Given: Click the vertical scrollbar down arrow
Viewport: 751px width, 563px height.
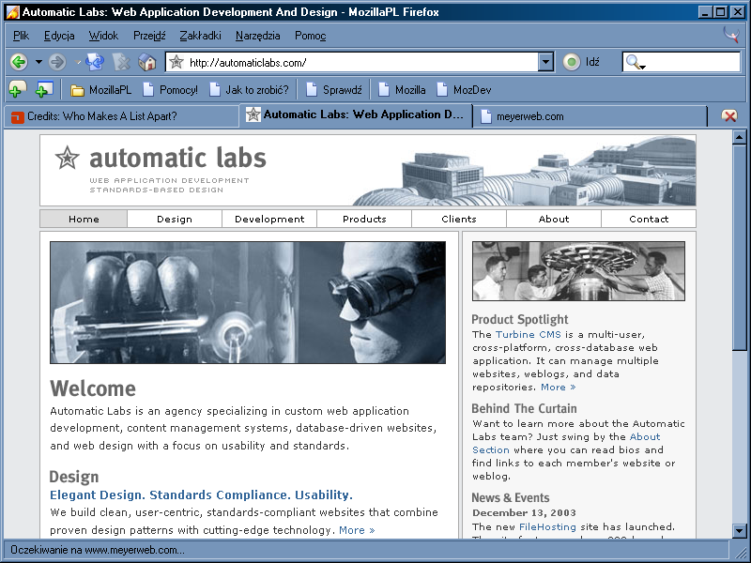Looking at the screenshot, I should pos(739,530).
